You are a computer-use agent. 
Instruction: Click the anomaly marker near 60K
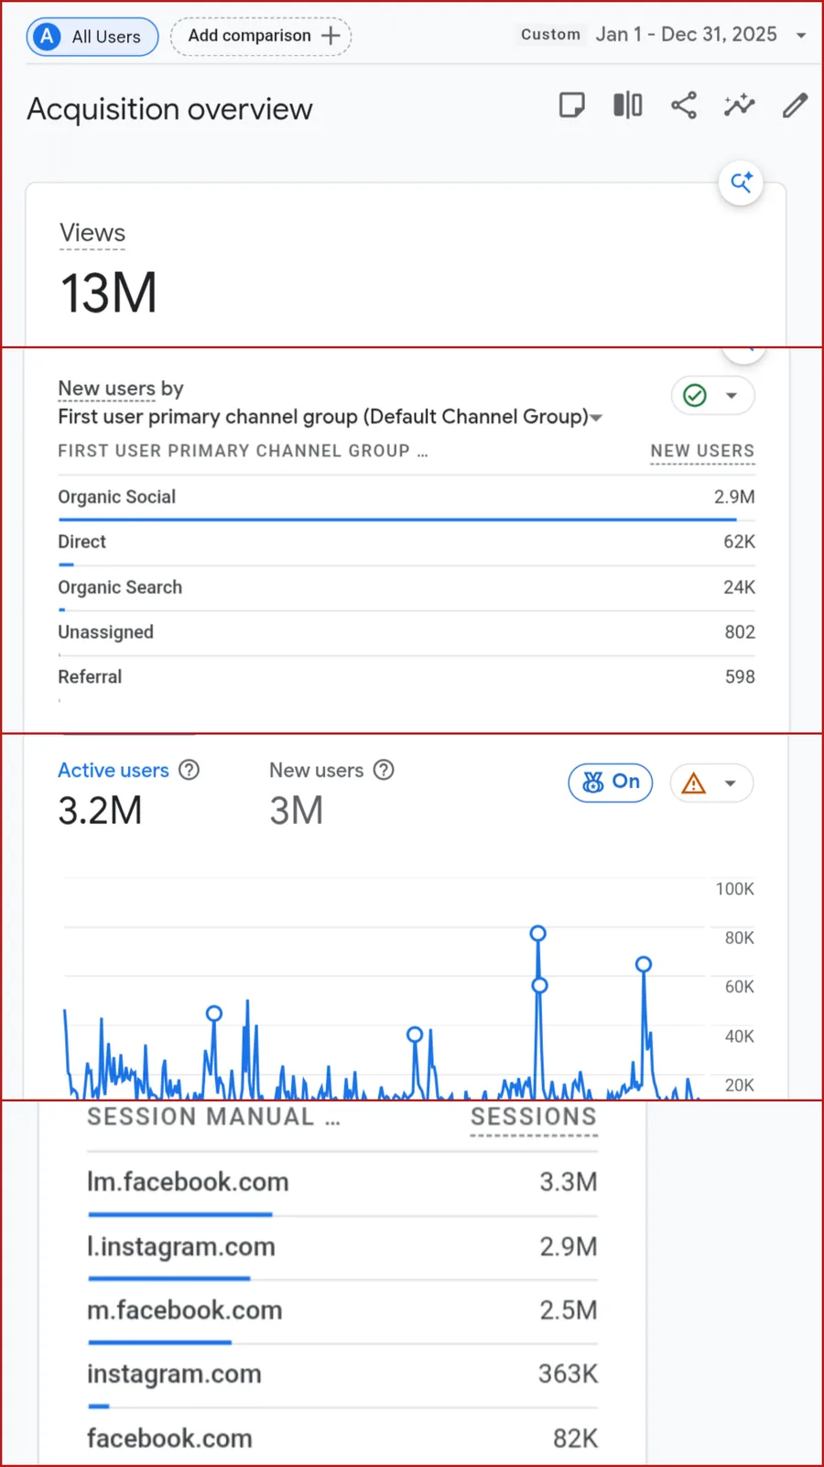tap(539, 985)
